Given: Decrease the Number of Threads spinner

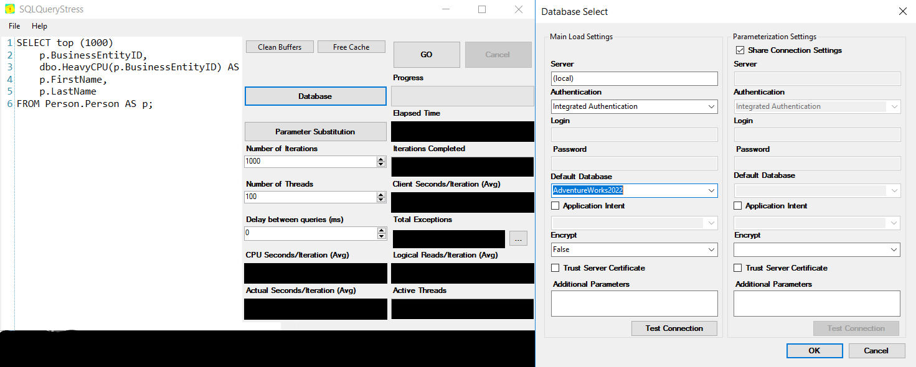Looking at the screenshot, I should [381, 200].
